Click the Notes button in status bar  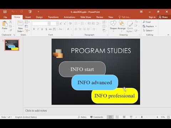click(82, 117)
